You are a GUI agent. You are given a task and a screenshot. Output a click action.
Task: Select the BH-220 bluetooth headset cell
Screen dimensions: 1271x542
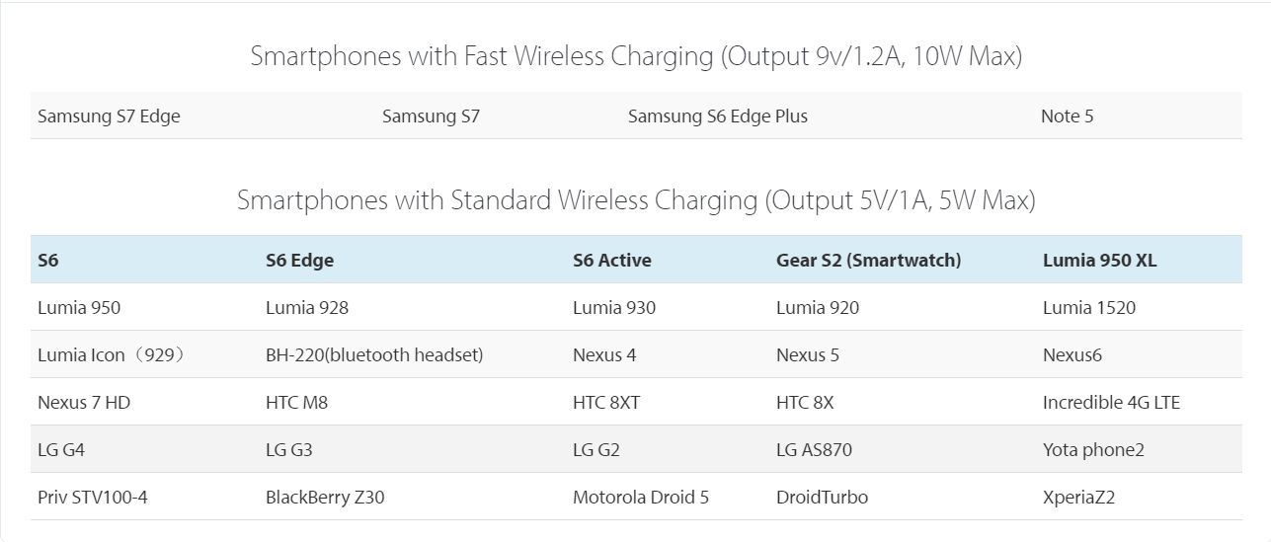374,355
